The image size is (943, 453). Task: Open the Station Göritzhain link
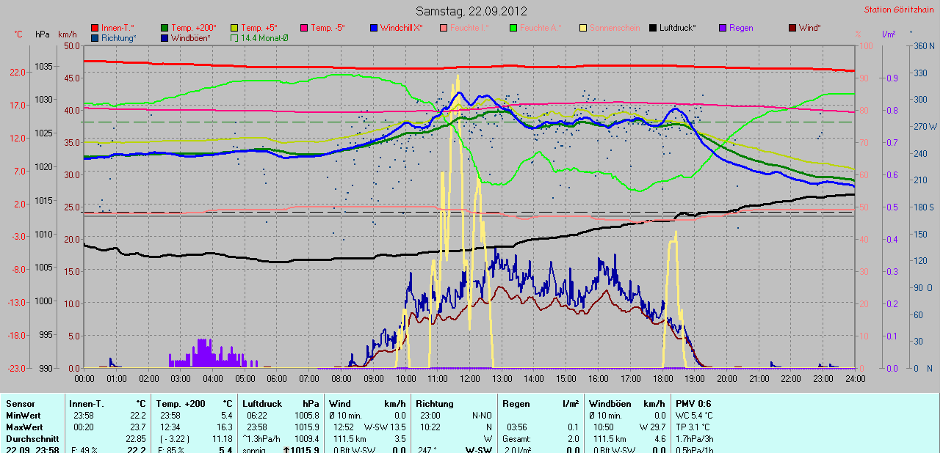(x=900, y=10)
